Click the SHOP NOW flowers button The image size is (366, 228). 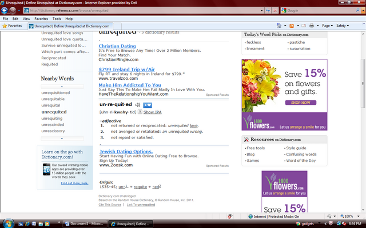(x=301, y=103)
